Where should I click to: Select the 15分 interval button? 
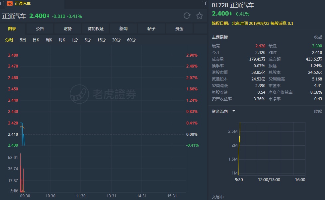point(101,40)
